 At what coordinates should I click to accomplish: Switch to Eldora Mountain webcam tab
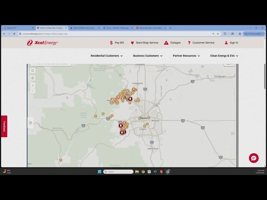151,28
